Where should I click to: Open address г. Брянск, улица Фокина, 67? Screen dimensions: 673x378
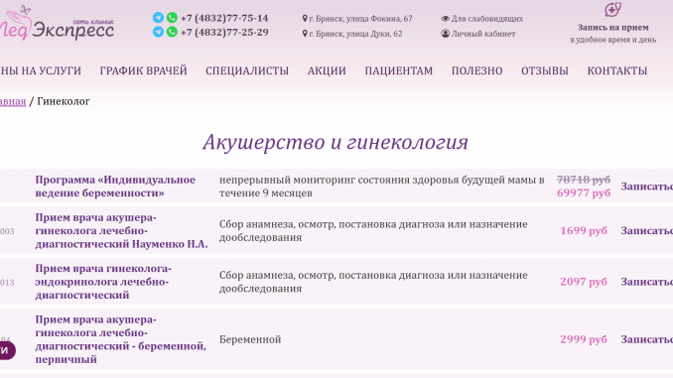(360, 19)
